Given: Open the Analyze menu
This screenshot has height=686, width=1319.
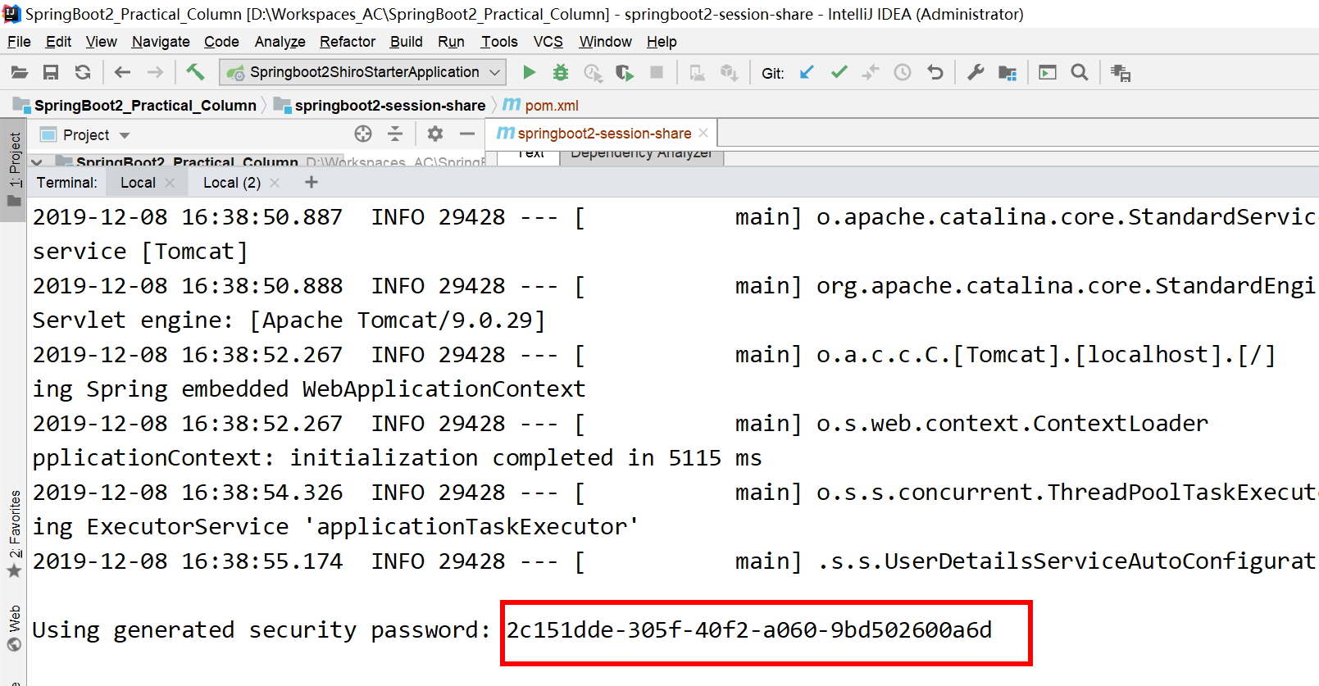Looking at the screenshot, I should tap(280, 42).
